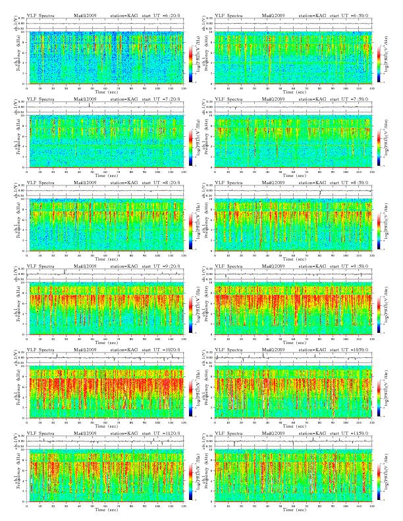Click the PSD color scale bar of the 6:50:0 panel
403x521 pixels.
point(379,64)
